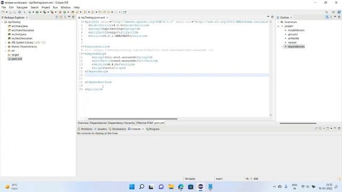The height and width of the screenshot is (192, 342).
Task: Open the Problems view tab
Action: coord(85,129)
